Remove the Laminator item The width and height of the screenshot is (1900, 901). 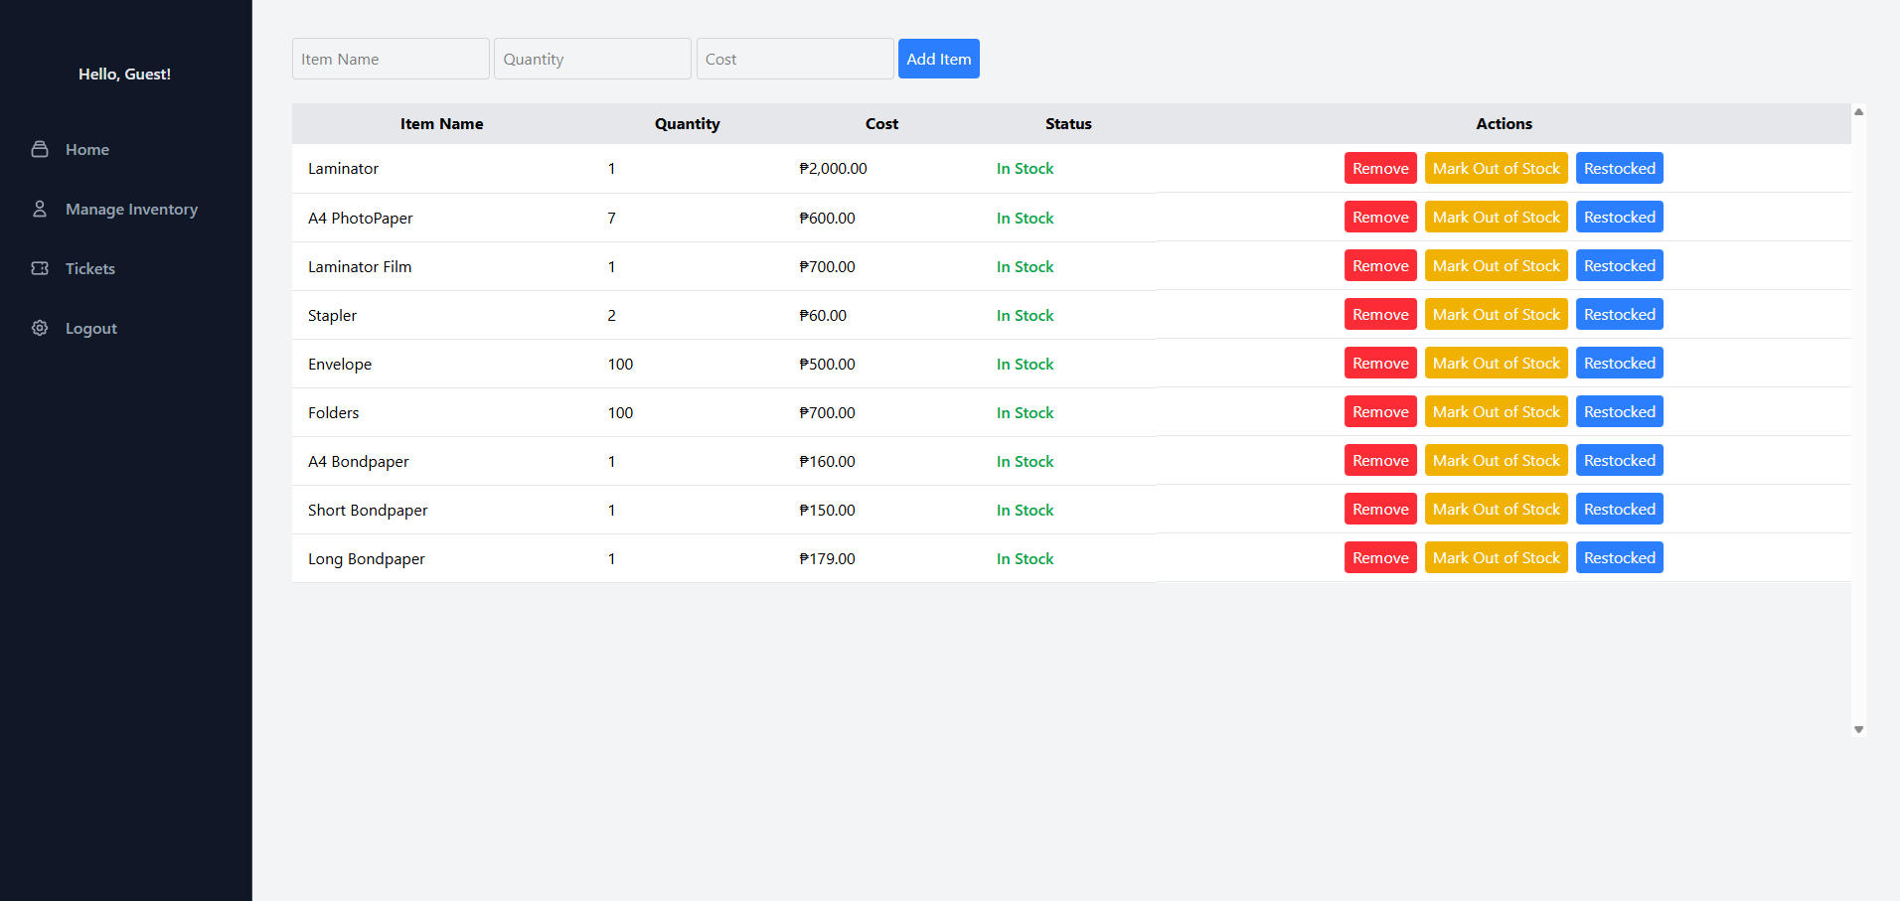(x=1380, y=168)
